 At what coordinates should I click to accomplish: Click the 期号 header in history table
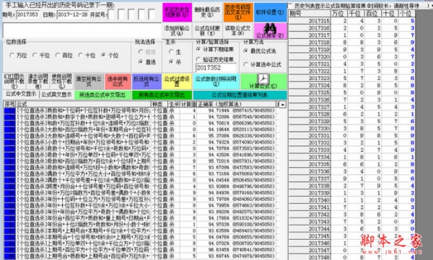coord(310,13)
